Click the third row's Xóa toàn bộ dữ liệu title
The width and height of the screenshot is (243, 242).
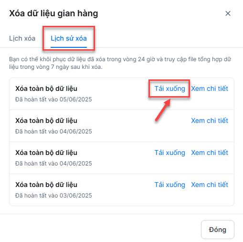point(46,153)
